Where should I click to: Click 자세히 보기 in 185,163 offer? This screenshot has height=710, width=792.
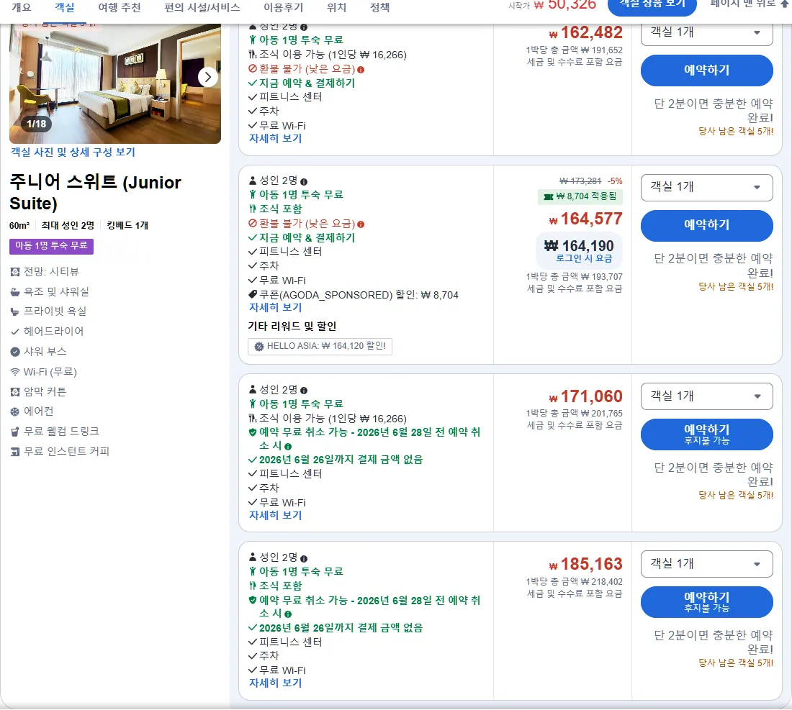tap(275, 683)
